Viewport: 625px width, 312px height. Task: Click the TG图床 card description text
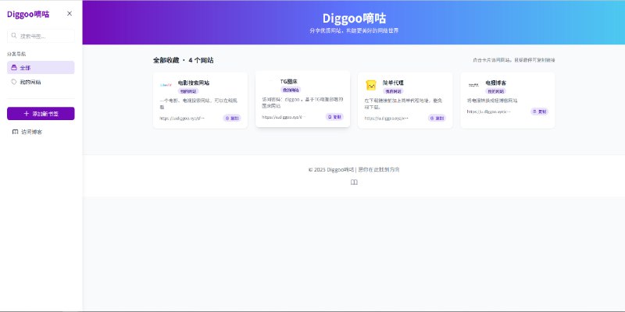point(302,103)
